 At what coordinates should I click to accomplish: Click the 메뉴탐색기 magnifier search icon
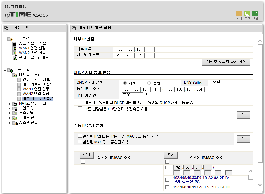6,28
